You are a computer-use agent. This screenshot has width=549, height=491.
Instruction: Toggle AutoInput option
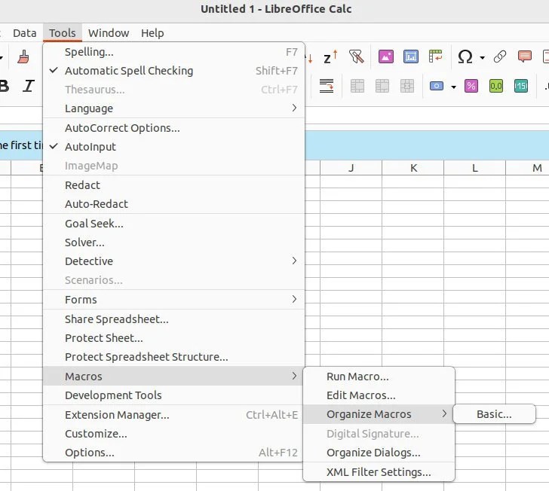tap(173, 147)
